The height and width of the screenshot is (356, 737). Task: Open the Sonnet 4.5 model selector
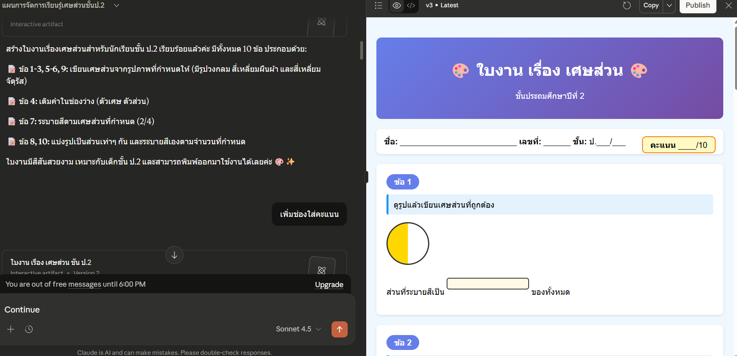[x=298, y=329]
